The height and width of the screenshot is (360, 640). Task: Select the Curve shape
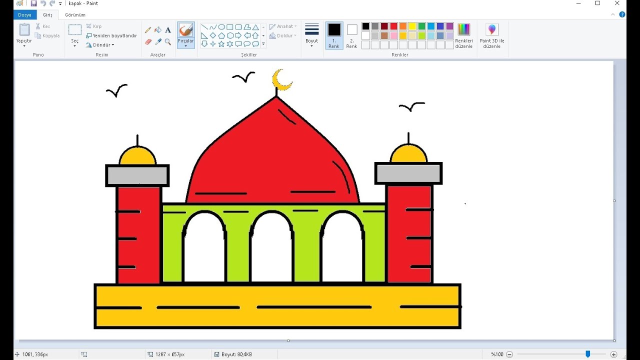(x=213, y=27)
